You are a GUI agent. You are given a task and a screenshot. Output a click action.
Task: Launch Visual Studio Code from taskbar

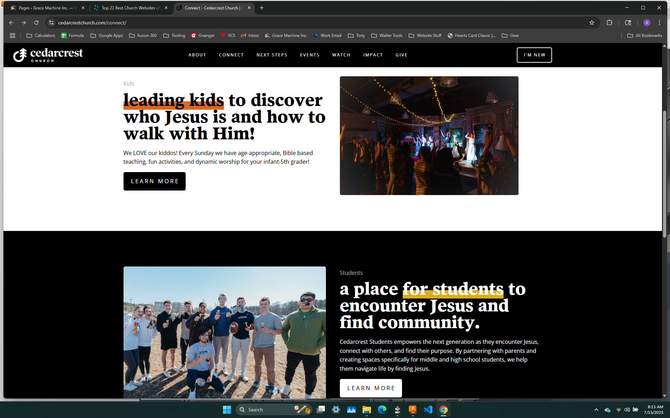(428, 410)
